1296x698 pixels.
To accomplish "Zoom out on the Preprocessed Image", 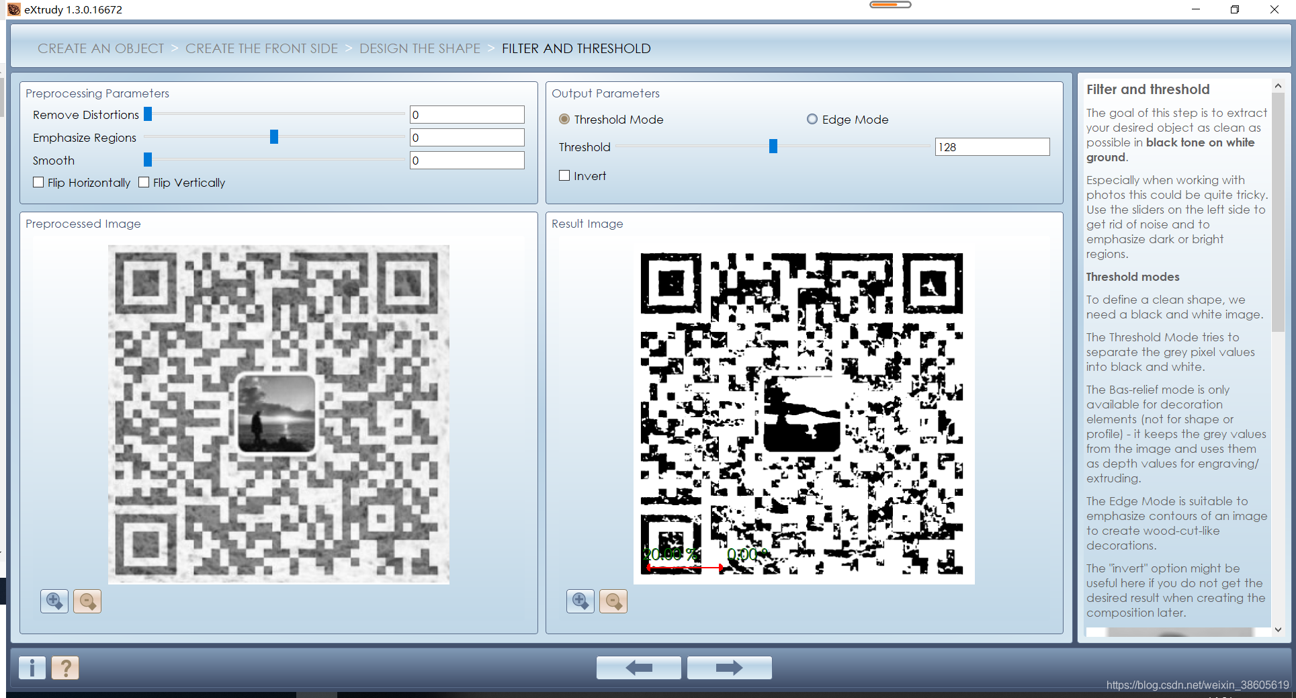I will point(87,601).
